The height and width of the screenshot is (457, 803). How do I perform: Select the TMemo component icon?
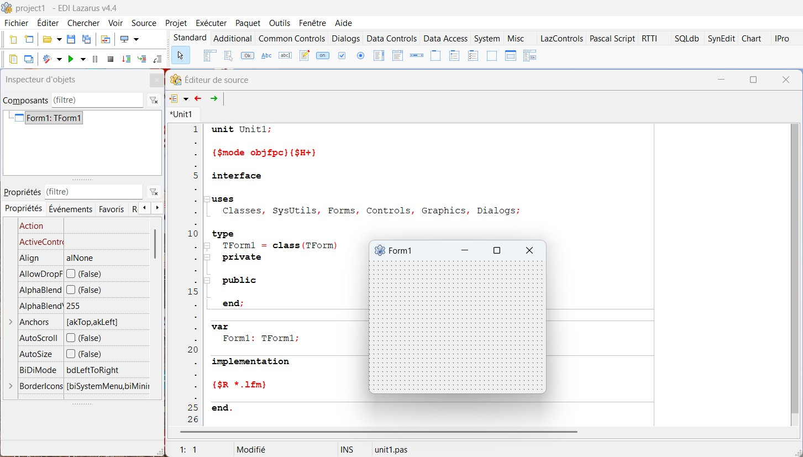click(304, 56)
